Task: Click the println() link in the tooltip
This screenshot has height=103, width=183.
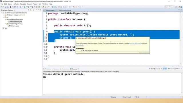Action: point(80,45)
